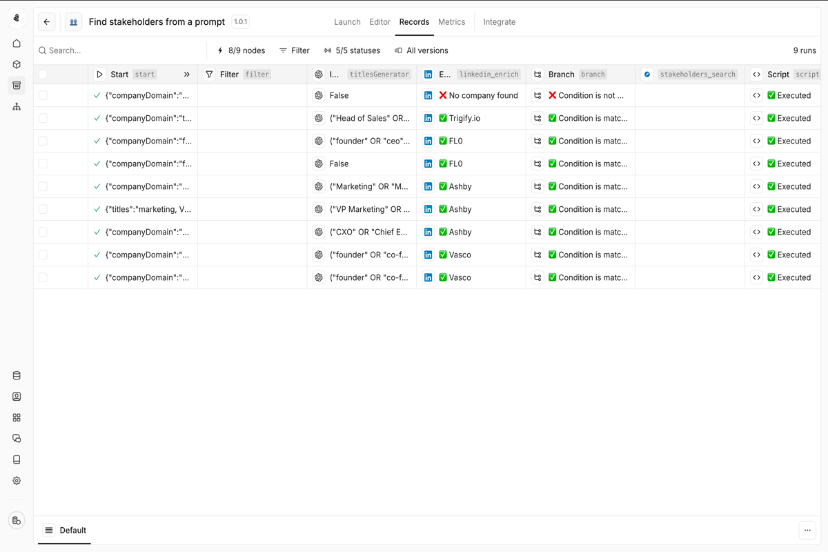
Task: Switch to the Launch tab
Action: point(347,22)
